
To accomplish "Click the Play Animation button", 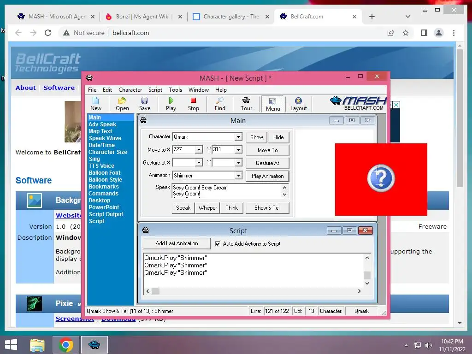I will [x=268, y=176].
